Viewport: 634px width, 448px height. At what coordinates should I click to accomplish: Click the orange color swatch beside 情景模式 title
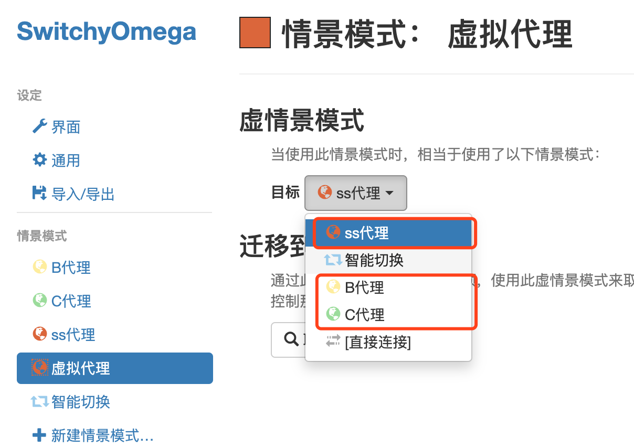pyautogui.click(x=255, y=33)
